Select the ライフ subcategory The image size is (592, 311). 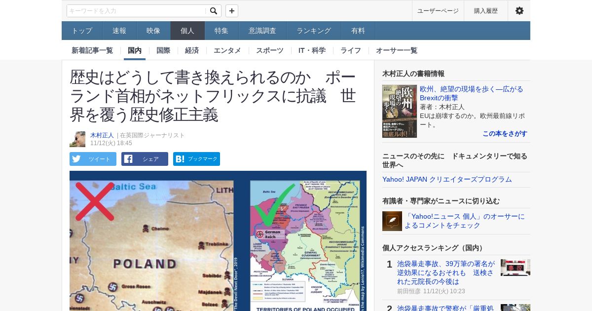click(x=351, y=50)
